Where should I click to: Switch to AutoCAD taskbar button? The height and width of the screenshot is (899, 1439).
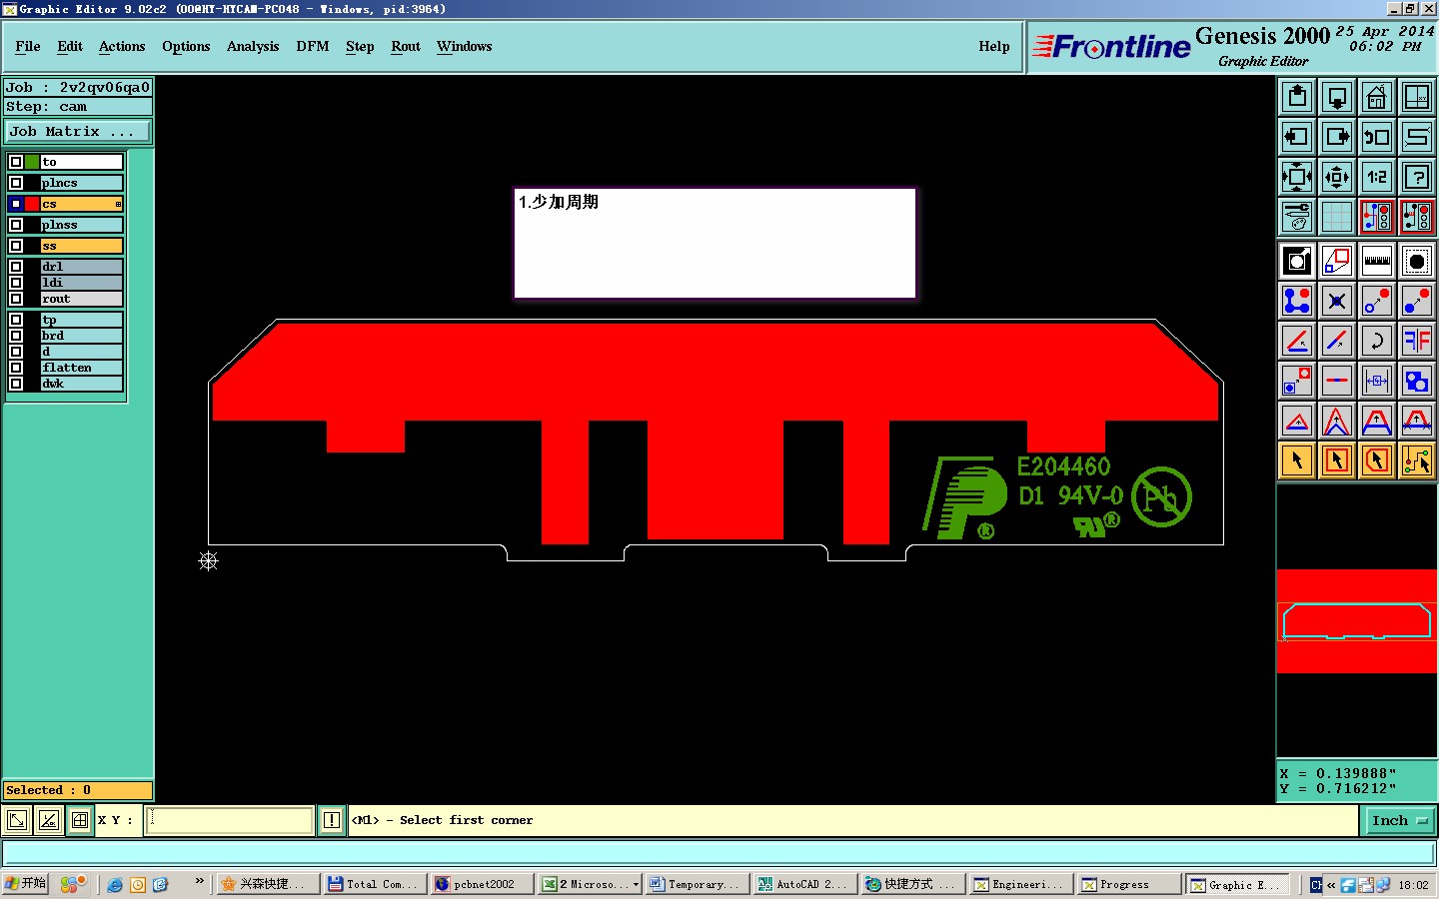[803, 884]
